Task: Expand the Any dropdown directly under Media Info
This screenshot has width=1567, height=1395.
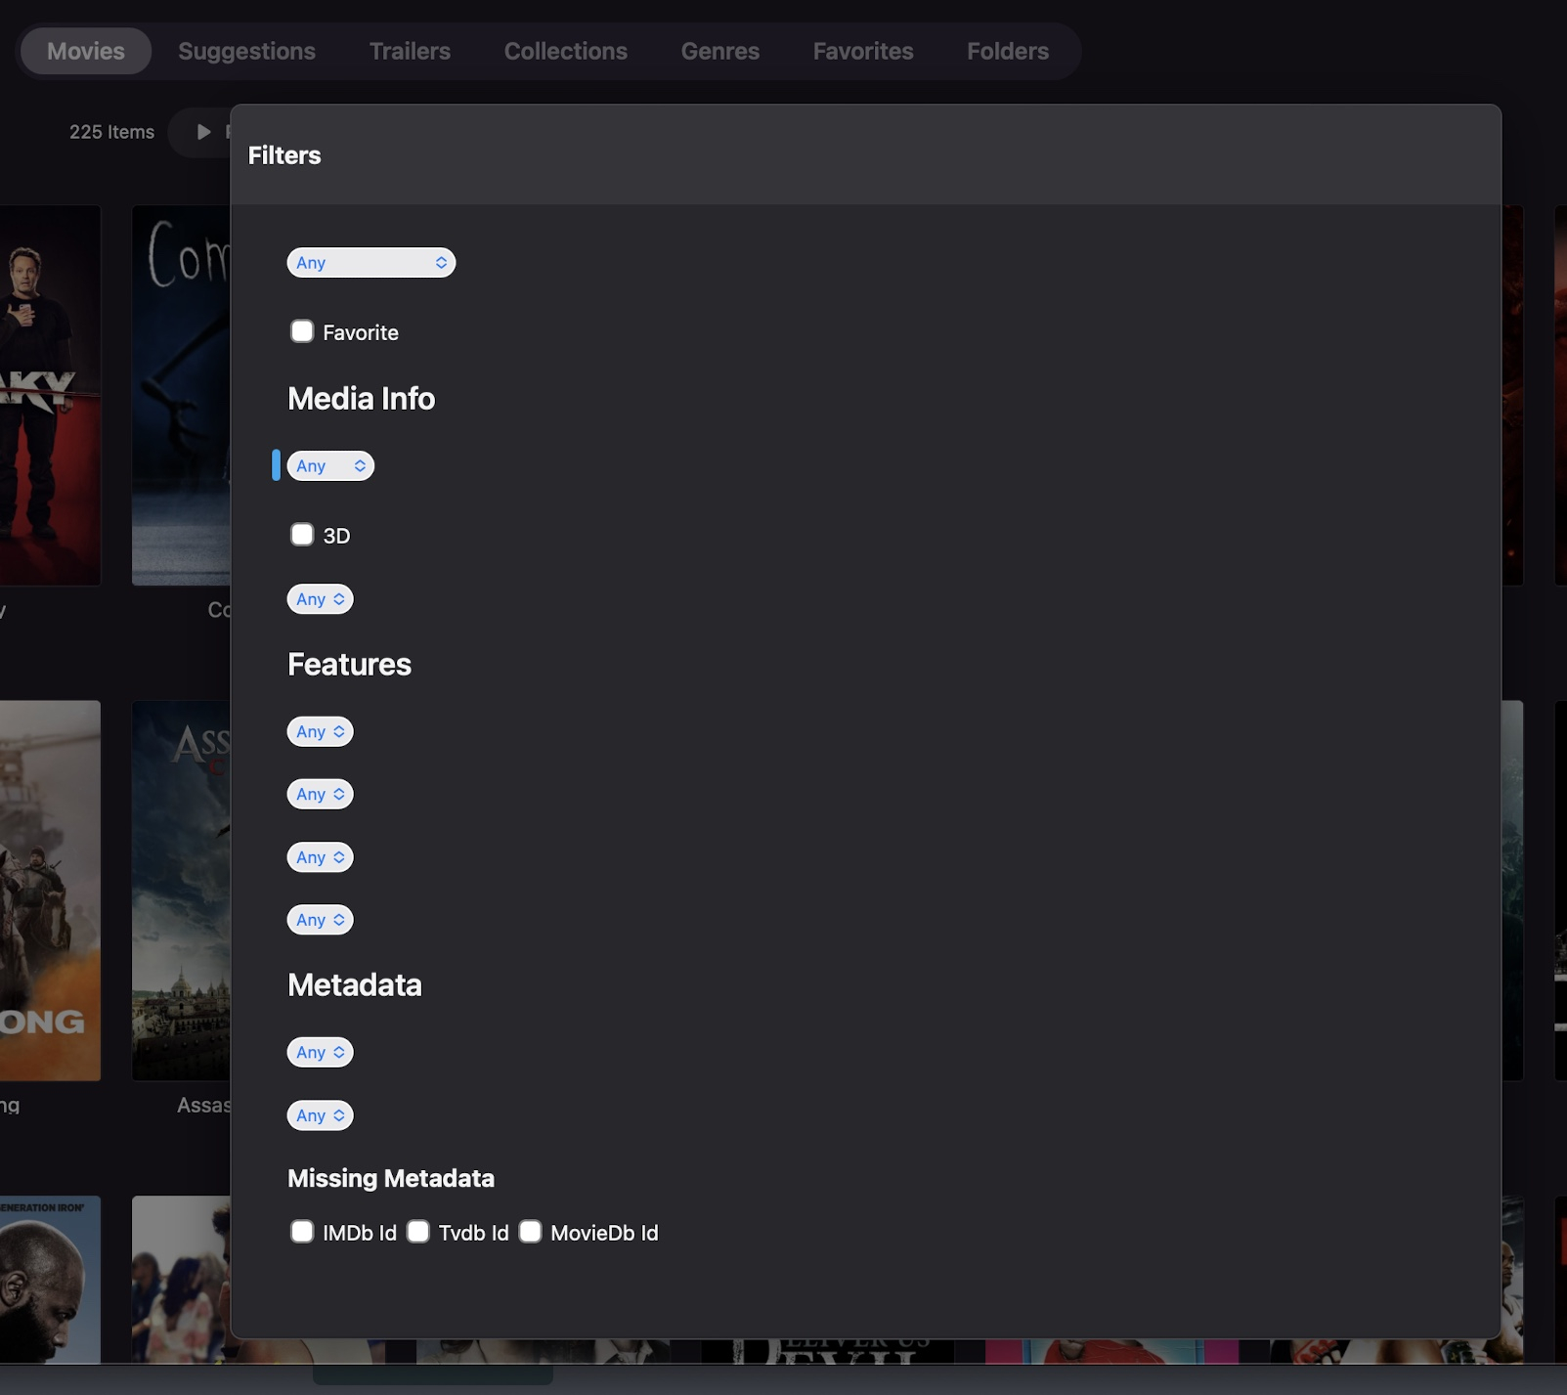Action: coord(330,466)
